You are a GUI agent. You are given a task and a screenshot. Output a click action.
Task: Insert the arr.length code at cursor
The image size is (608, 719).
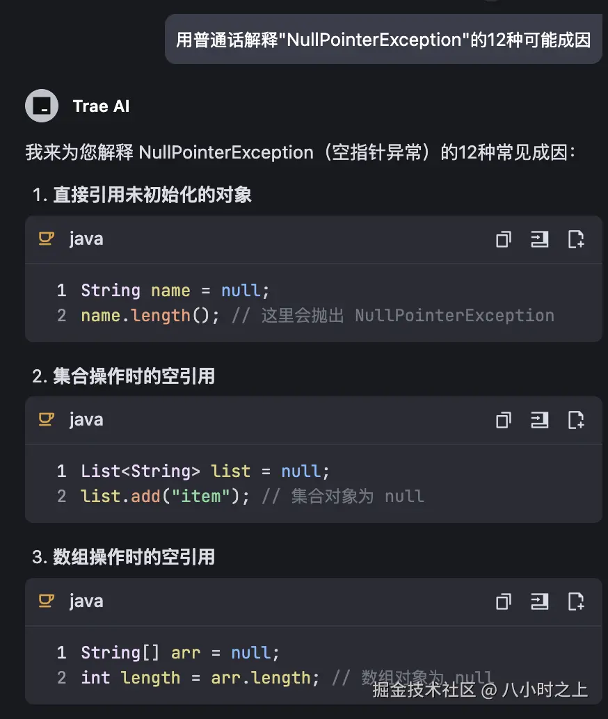pos(540,601)
